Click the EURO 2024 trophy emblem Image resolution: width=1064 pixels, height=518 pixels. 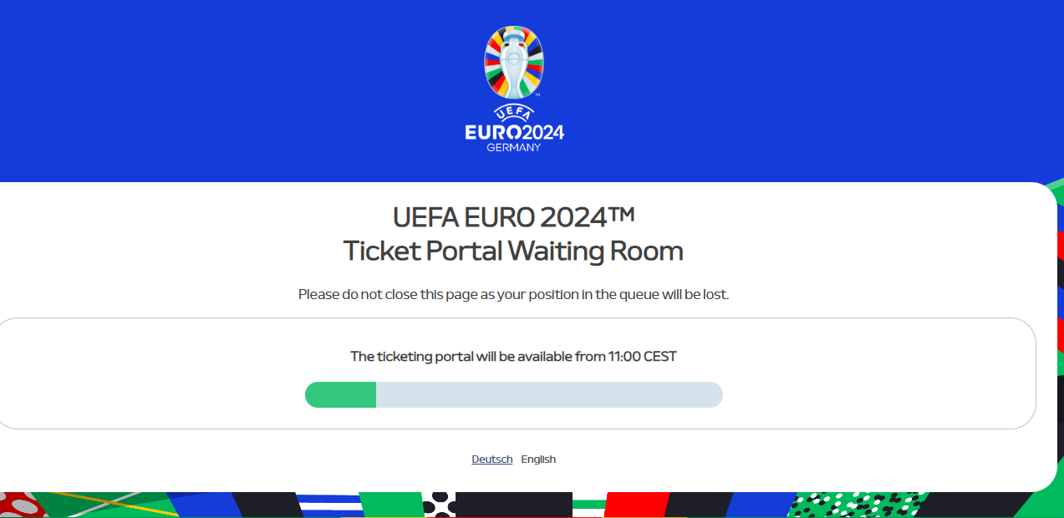coord(514,63)
